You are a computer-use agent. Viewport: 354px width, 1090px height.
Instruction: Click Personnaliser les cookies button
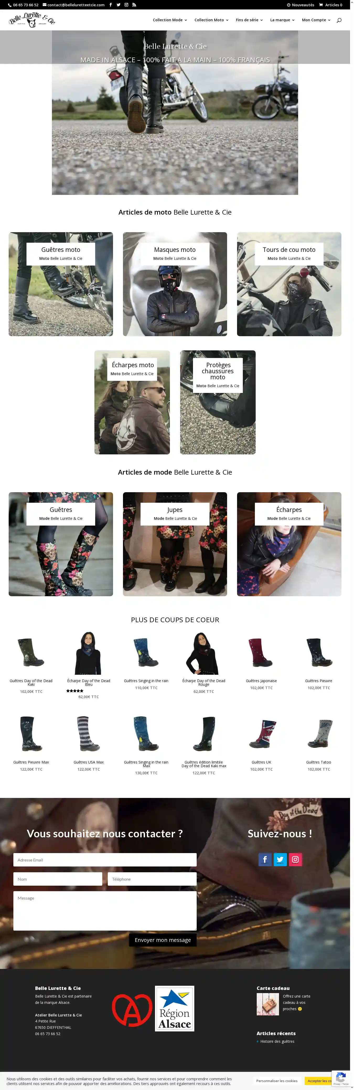click(277, 1081)
